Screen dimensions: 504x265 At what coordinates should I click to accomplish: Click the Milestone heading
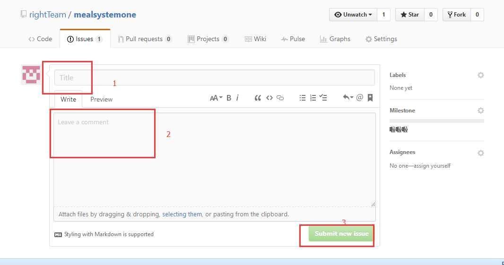click(x=402, y=110)
